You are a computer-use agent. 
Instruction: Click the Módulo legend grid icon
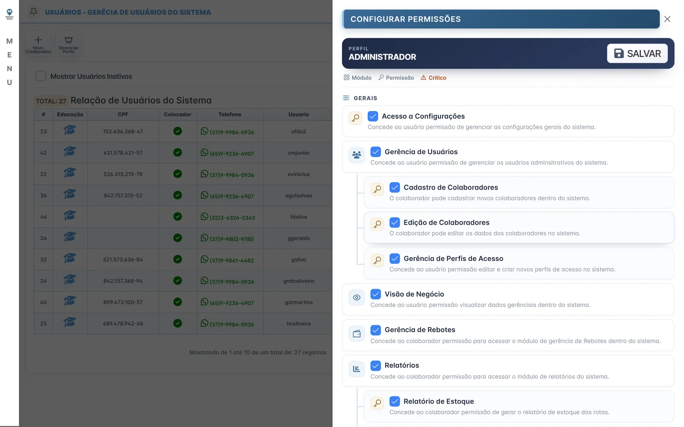coord(346,78)
